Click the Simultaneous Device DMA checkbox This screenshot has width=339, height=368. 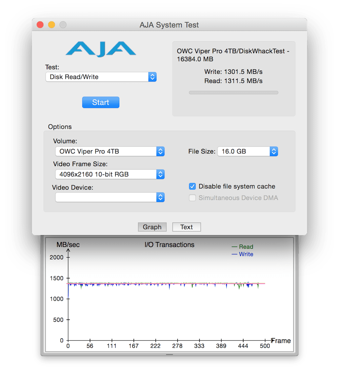[x=193, y=198]
